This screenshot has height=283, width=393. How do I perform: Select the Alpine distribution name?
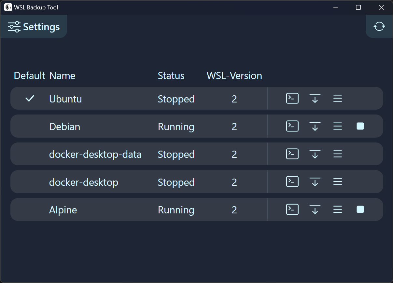point(63,210)
